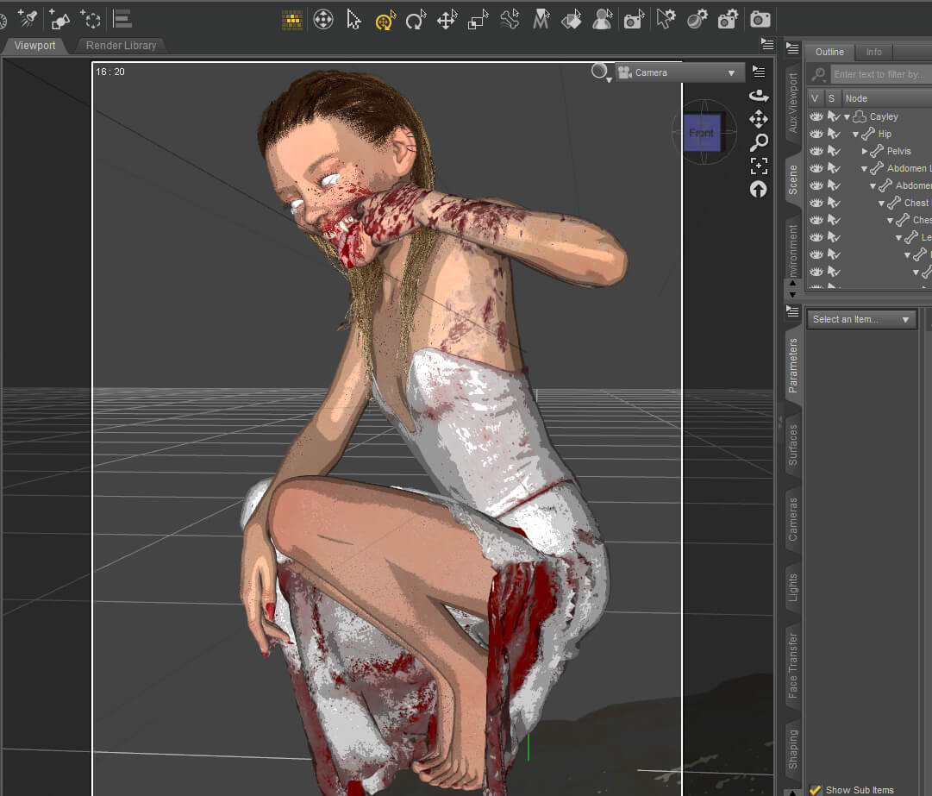The height and width of the screenshot is (796, 932).
Task: Switch to the Render Library tab
Action: (x=122, y=45)
